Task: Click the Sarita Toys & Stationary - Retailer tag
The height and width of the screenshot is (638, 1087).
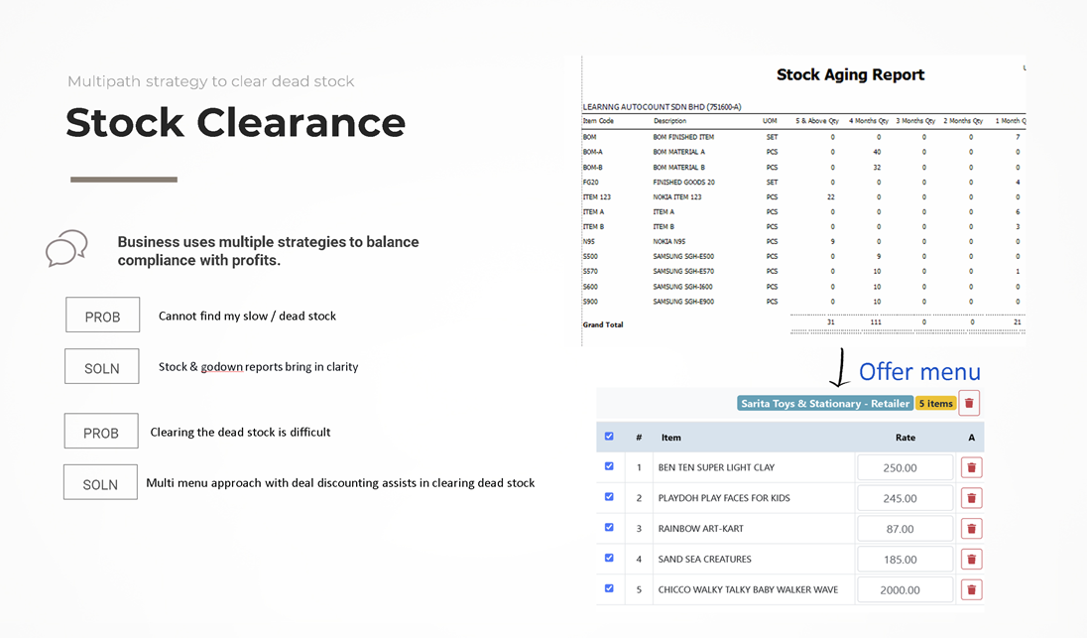Action: (825, 404)
